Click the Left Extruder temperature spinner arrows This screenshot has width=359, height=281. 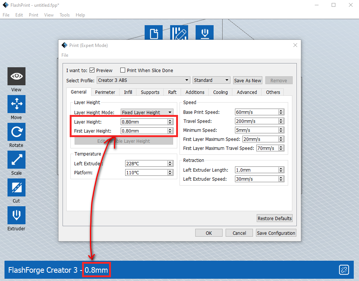pos(170,163)
